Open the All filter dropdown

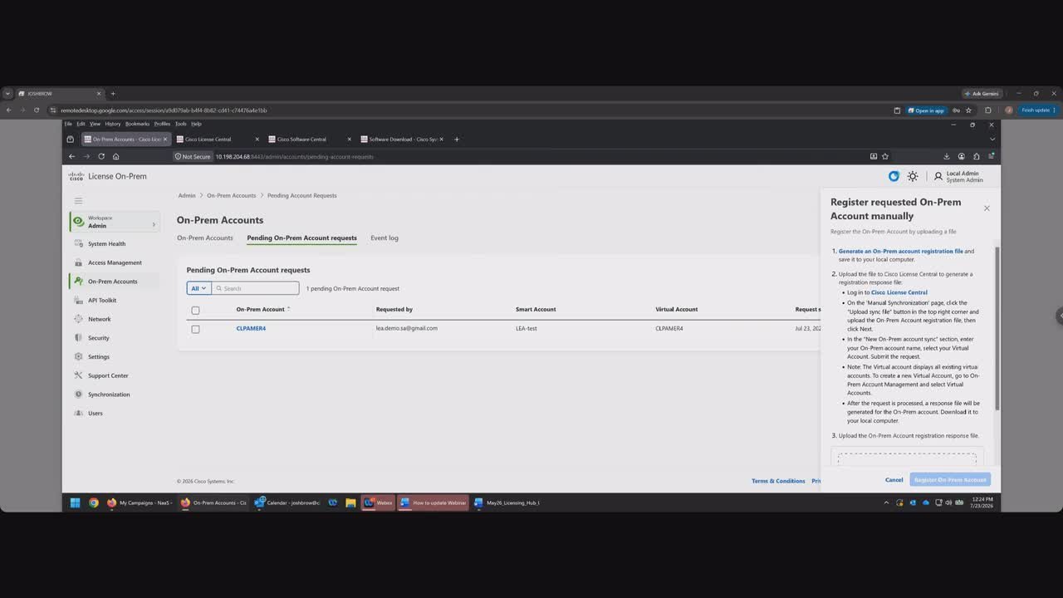(x=198, y=288)
